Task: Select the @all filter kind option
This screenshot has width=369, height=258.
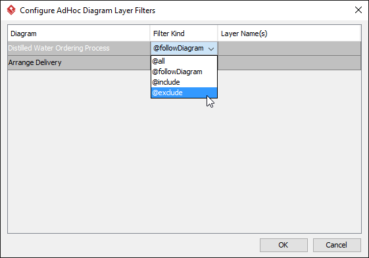Action: point(184,61)
